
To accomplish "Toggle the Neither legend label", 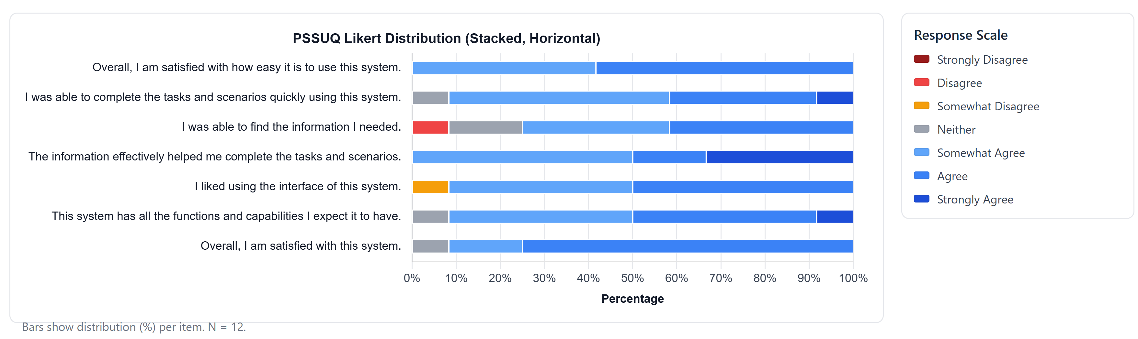I will click(956, 130).
